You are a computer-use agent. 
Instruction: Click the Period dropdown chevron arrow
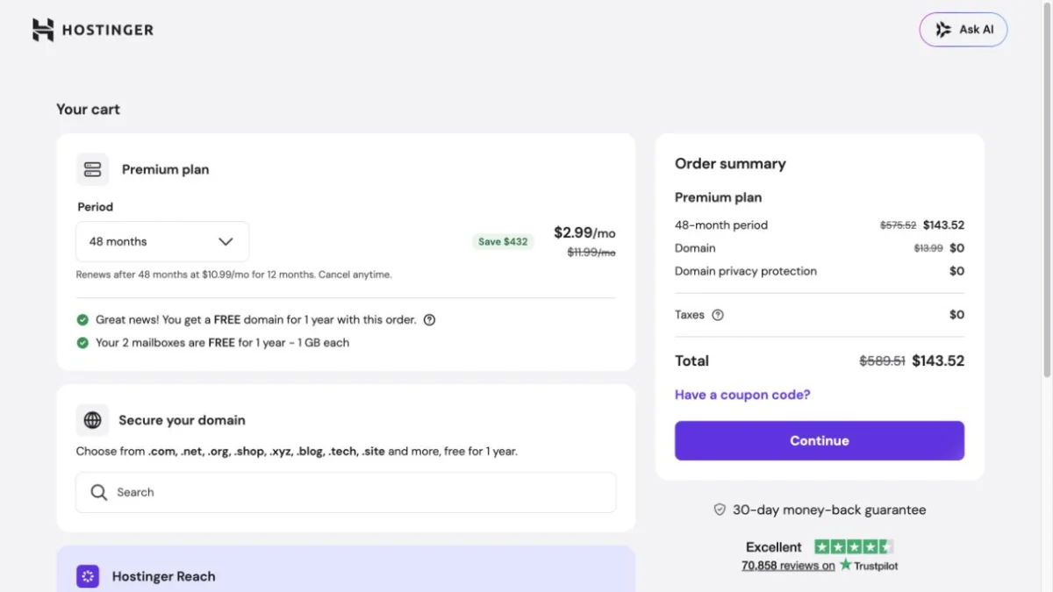click(226, 241)
